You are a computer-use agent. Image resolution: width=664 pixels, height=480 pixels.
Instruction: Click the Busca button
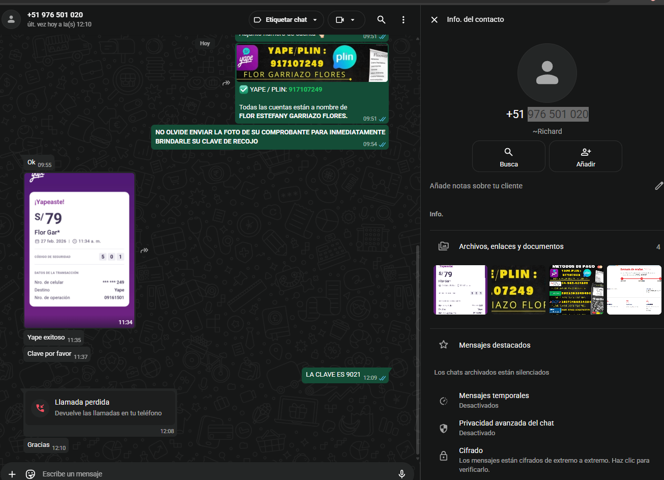[x=508, y=157]
